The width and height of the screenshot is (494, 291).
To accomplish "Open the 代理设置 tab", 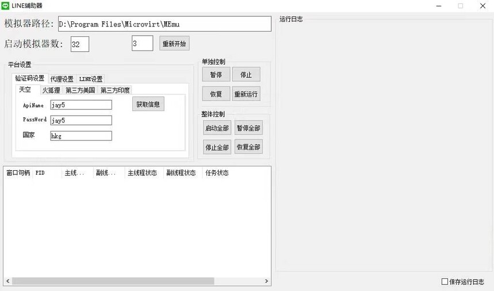I will (x=62, y=79).
